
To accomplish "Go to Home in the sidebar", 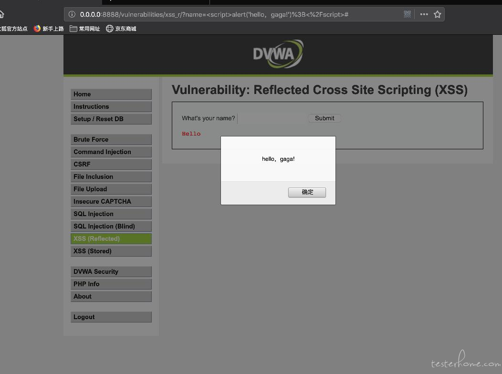I will [x=111, y=94].
